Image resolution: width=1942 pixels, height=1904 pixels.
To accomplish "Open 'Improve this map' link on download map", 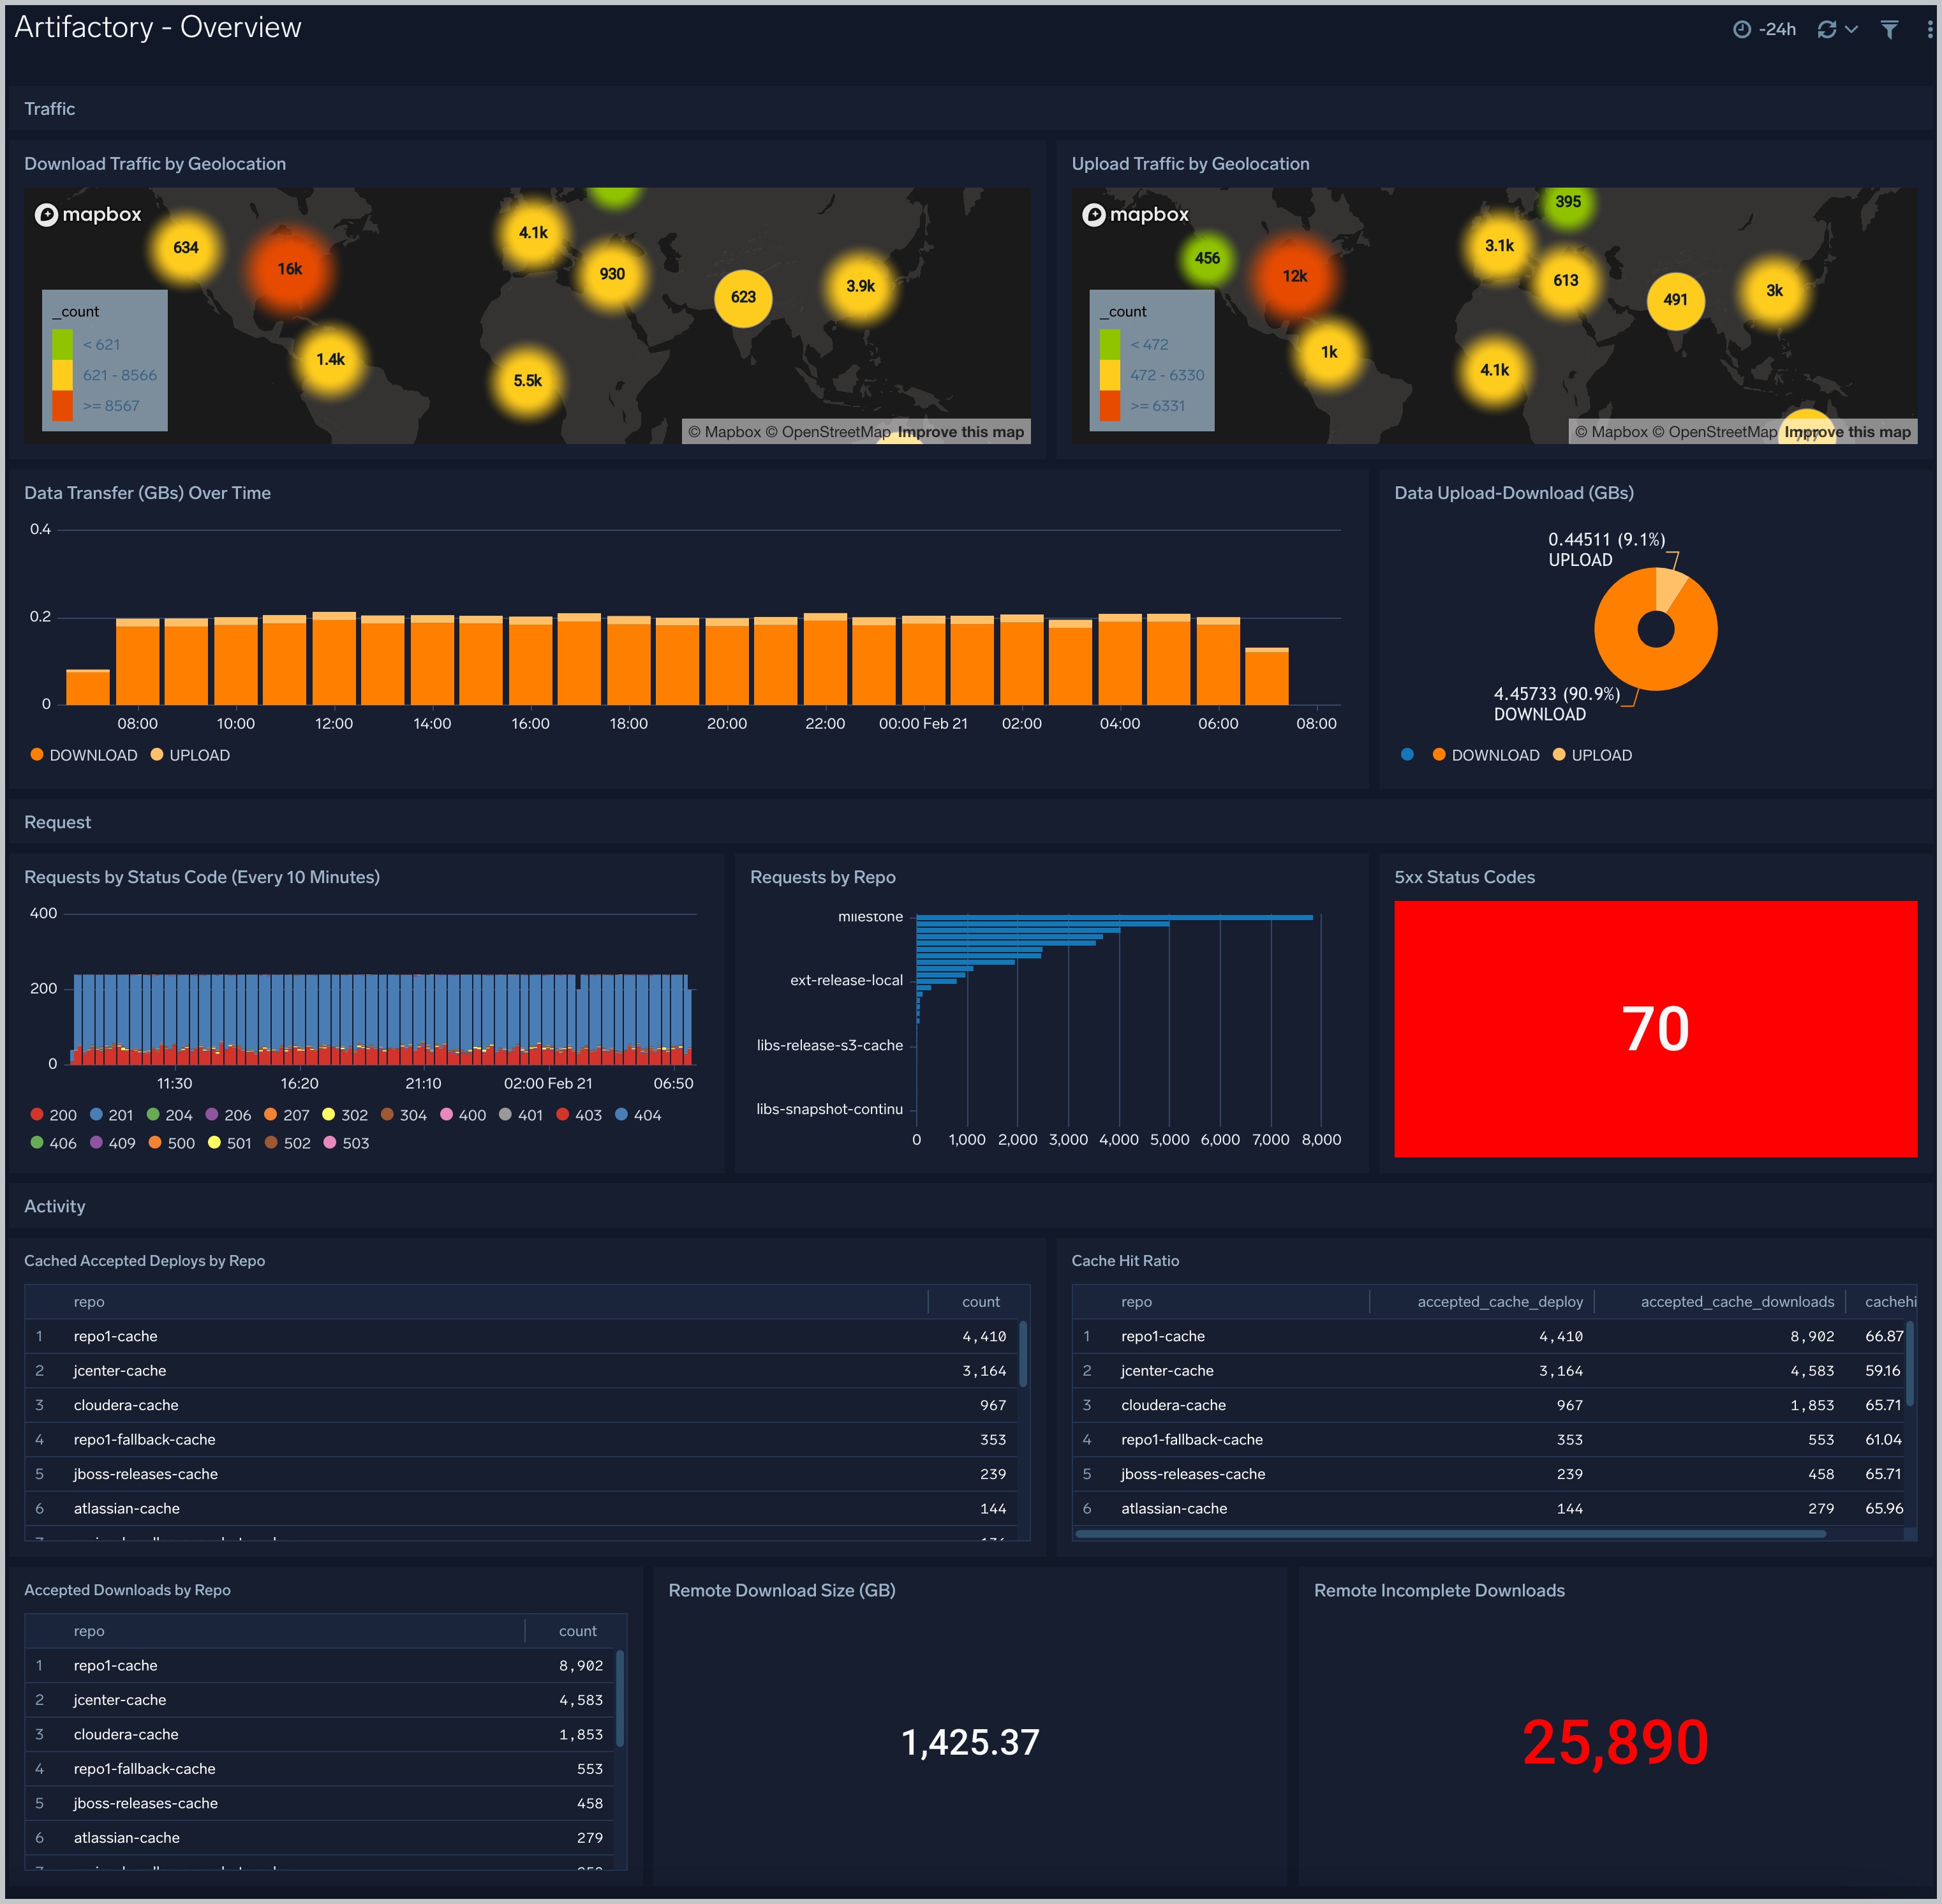I will pos(961,432).
